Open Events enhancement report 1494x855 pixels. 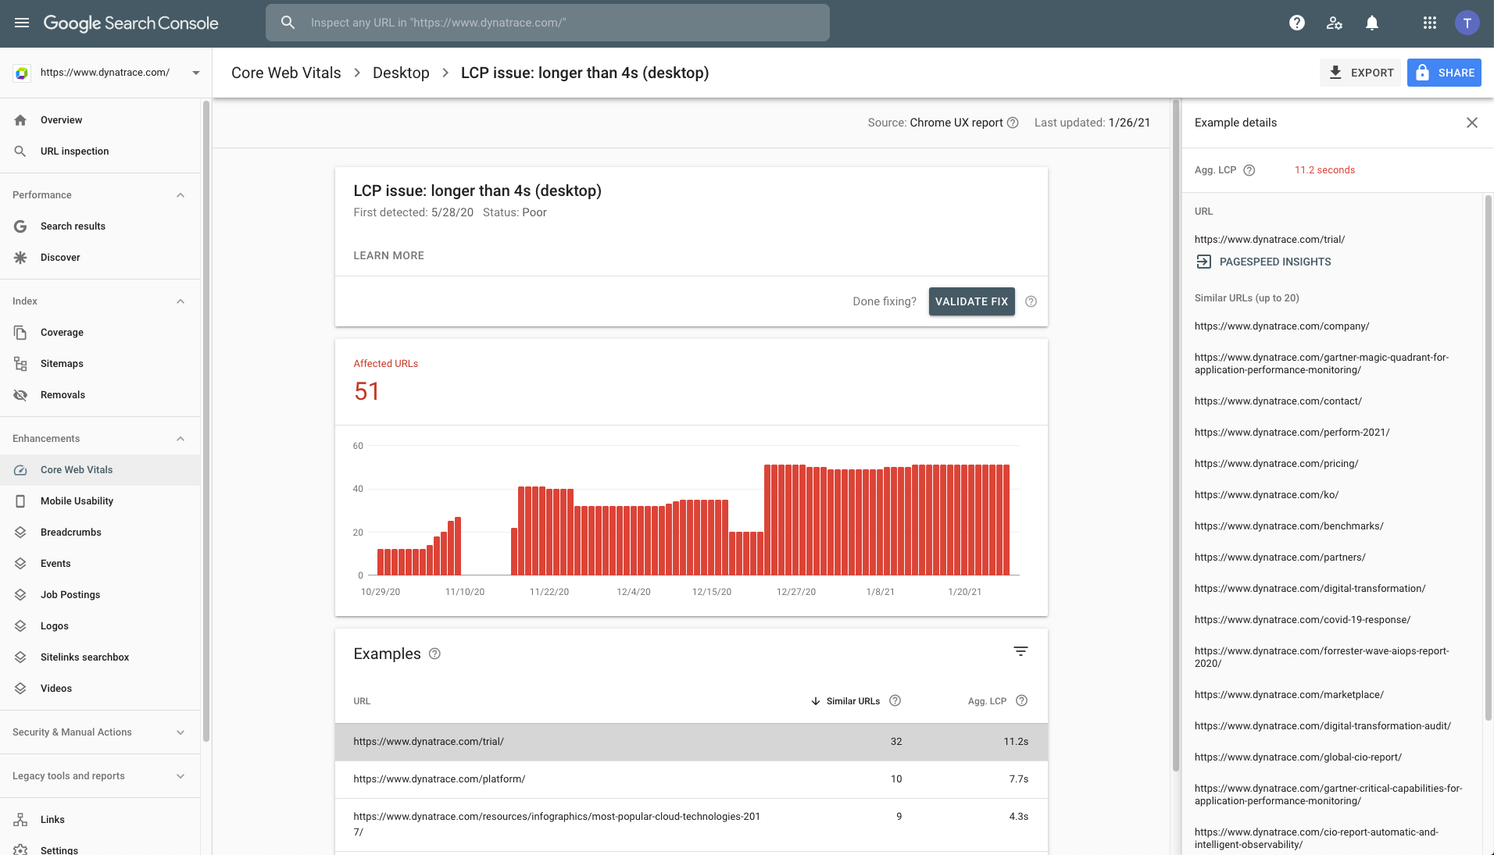click(x=100, y=564)
